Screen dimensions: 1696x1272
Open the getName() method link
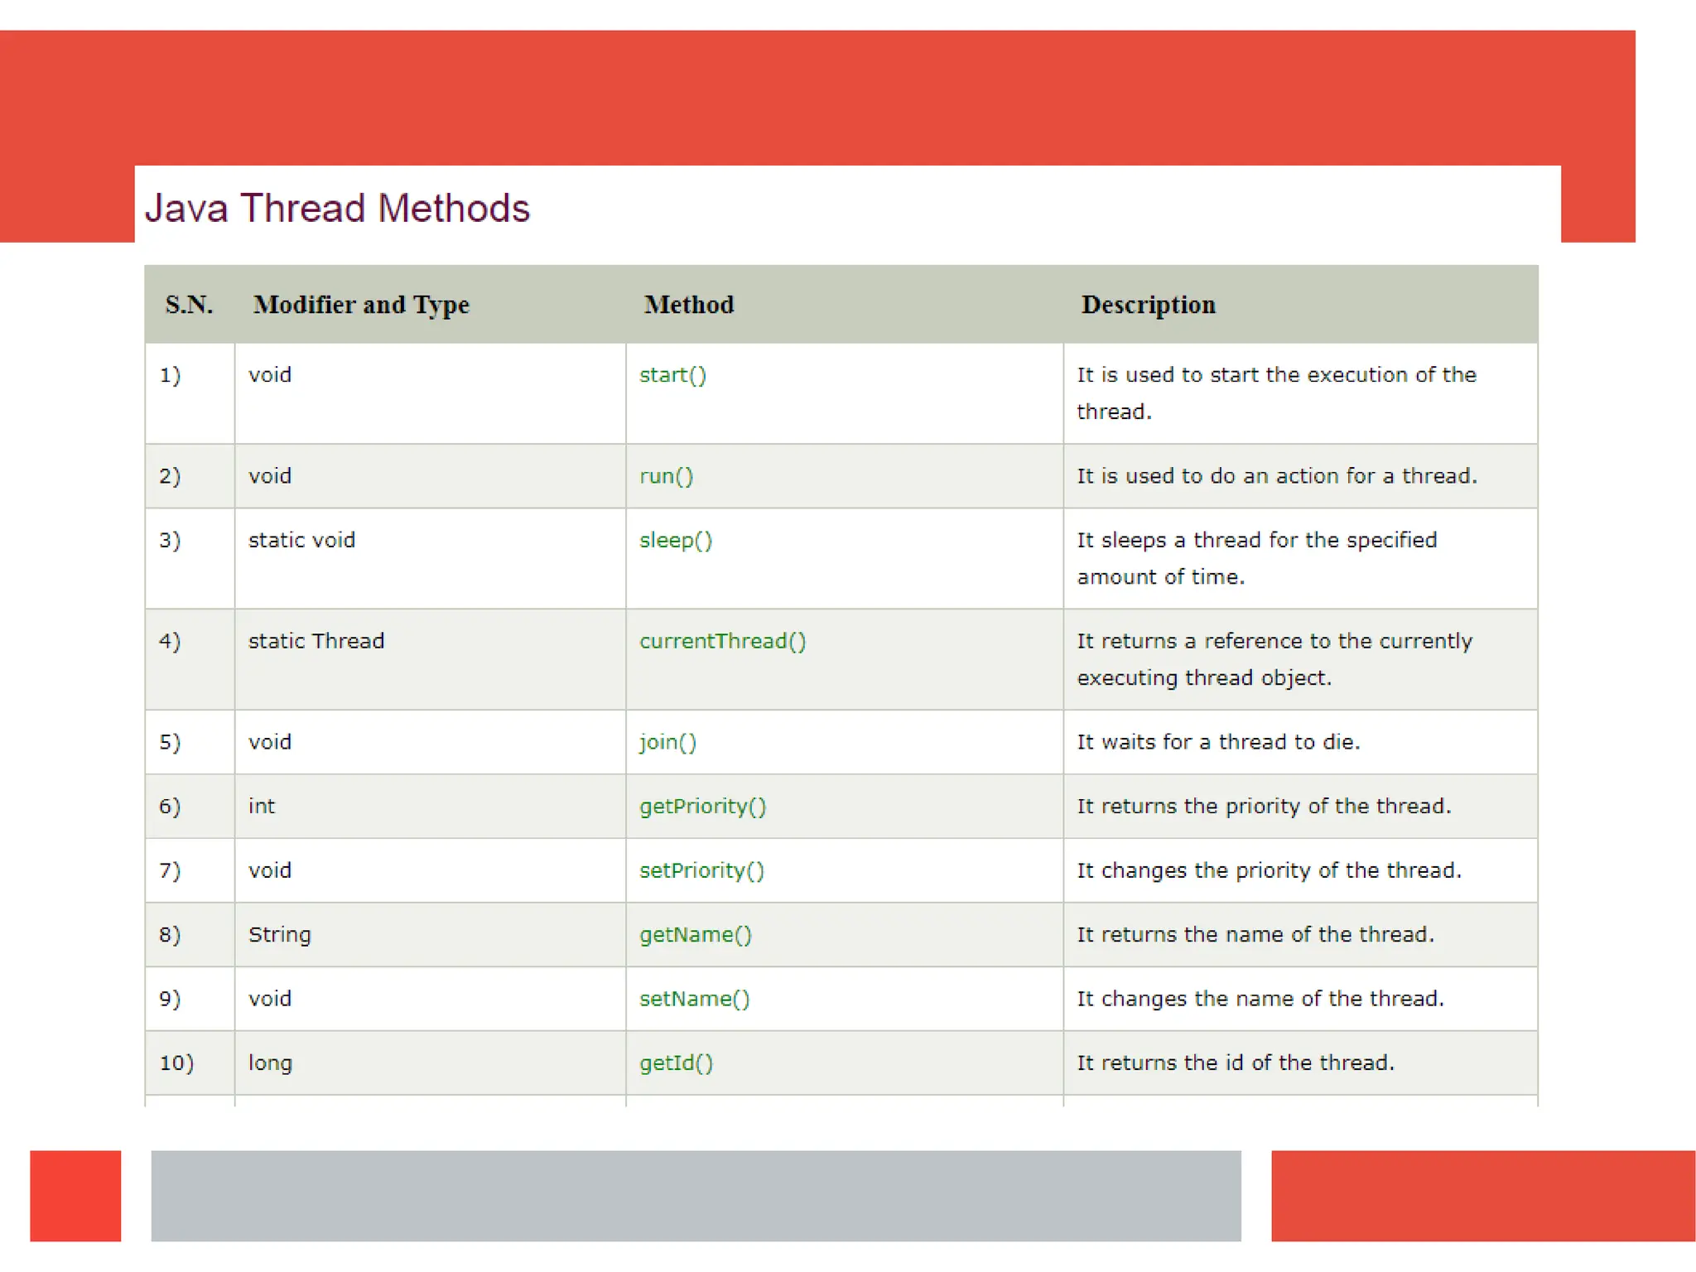[x=695, y=935]
